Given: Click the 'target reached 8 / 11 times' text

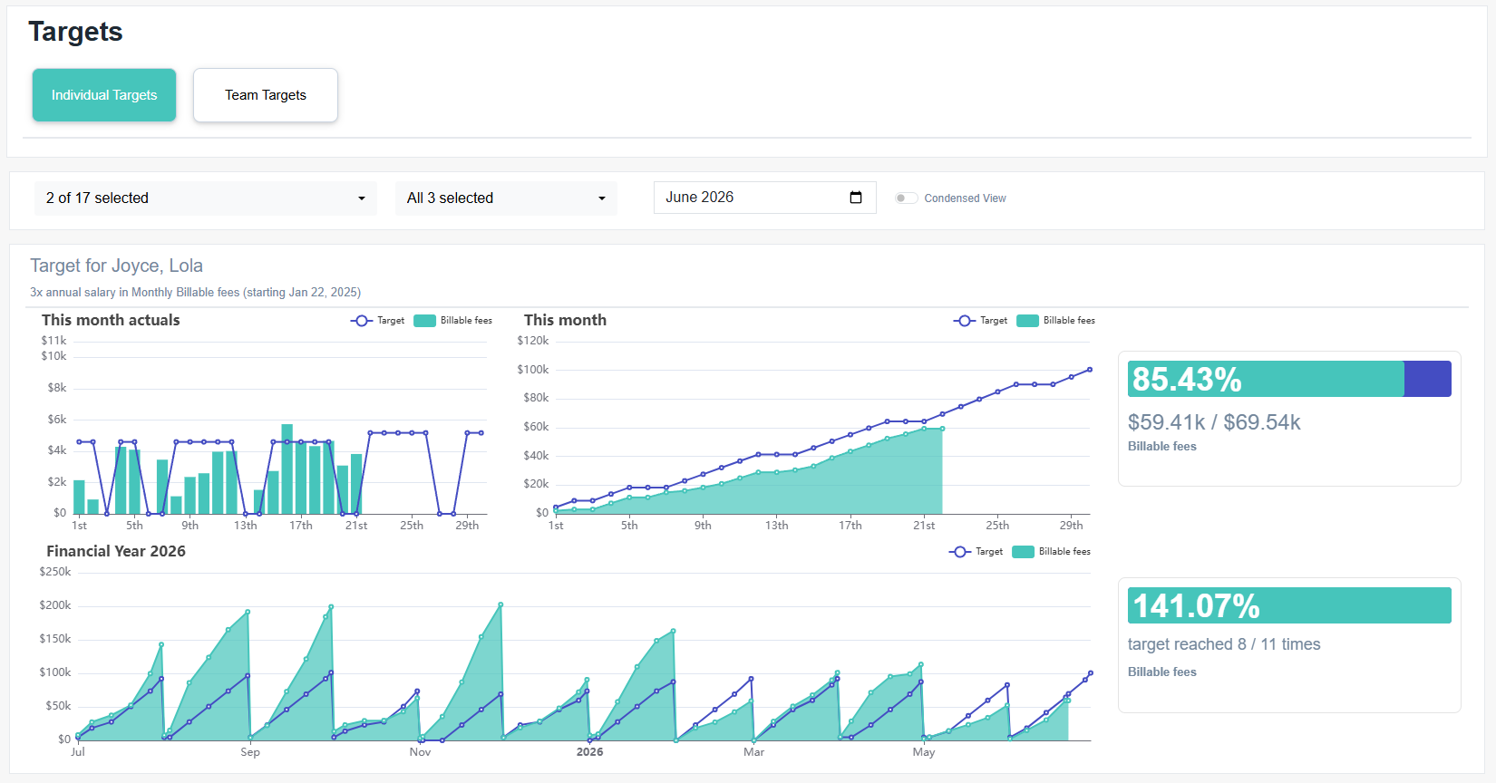Looking at the screenshot, I should (1224, 644).
